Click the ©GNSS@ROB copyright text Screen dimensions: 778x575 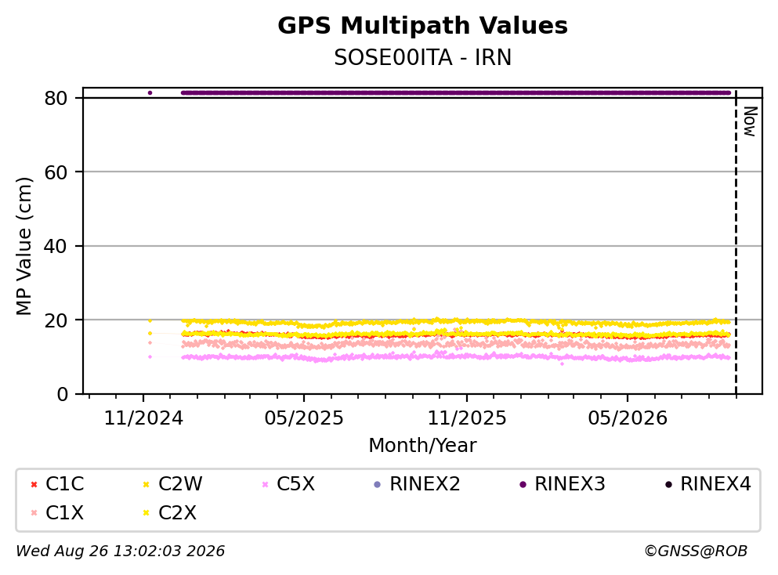[x=696, y=551]
